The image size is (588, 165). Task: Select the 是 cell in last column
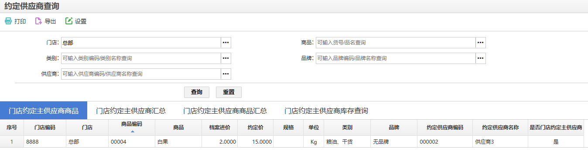(556, 141)
